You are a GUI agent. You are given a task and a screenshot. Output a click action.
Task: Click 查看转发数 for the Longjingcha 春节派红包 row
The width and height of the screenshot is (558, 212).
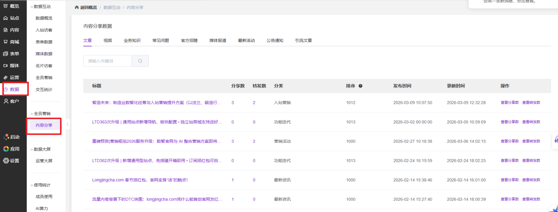(x=531, y=180)
